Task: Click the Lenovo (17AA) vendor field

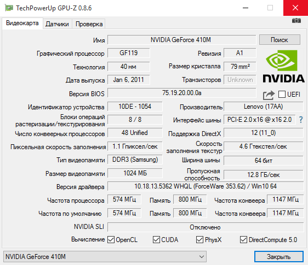Action: pos(264,107)
